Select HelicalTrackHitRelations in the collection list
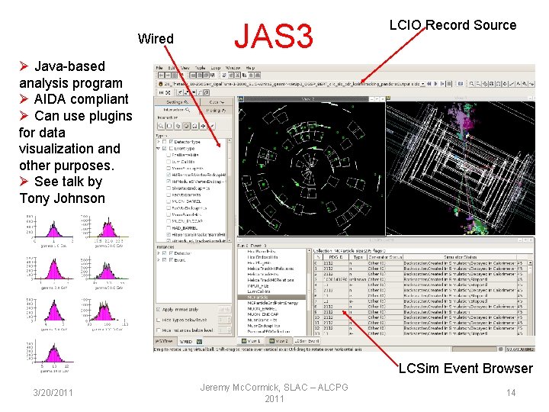 tap(270, 269)
